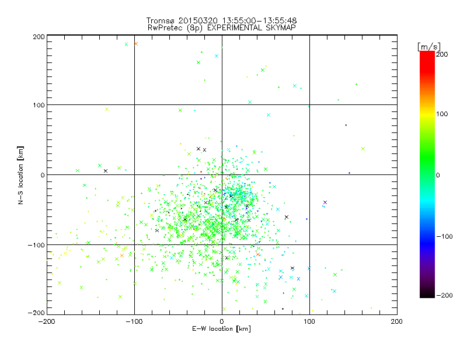Click the velocity colorbar legend
The image size is (467, 350).
[x=427, y=174]
